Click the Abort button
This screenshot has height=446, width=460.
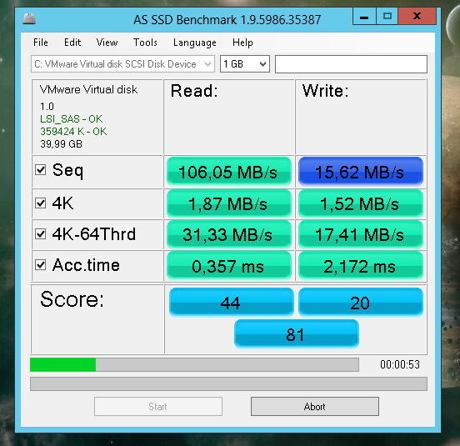click(x=315, y=406)
